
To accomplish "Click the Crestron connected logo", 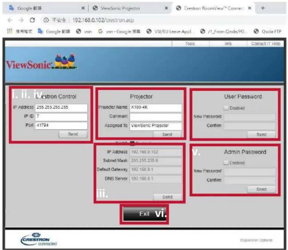I will coord(39,239).
